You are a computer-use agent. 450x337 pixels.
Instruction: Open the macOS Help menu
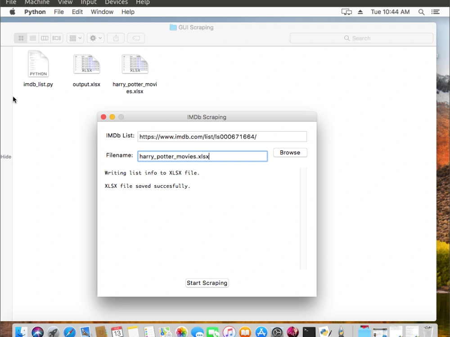click(128, 12)
